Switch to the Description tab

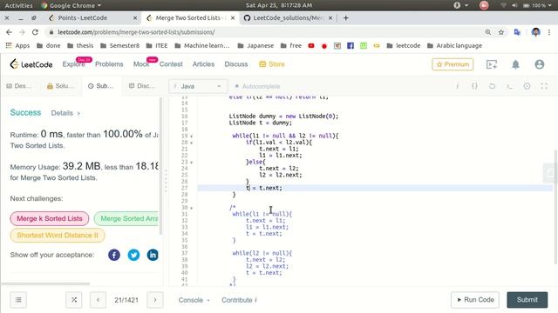(x=19, y=86)
